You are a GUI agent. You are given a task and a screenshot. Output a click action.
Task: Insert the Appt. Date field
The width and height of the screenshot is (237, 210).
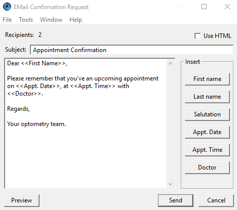click(x=207, y=132)
